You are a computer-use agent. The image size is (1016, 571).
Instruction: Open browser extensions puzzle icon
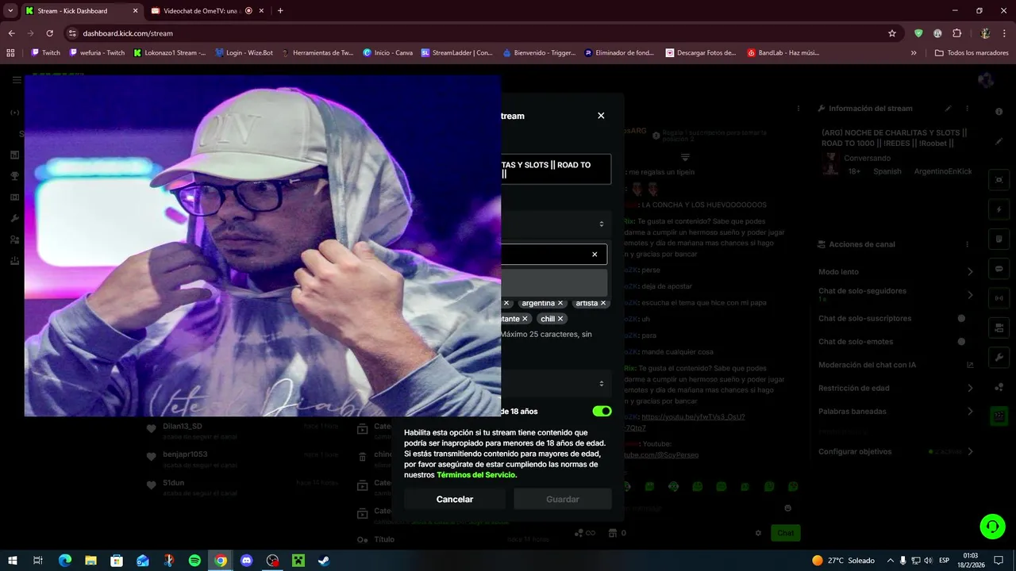(x=956, y=33)
